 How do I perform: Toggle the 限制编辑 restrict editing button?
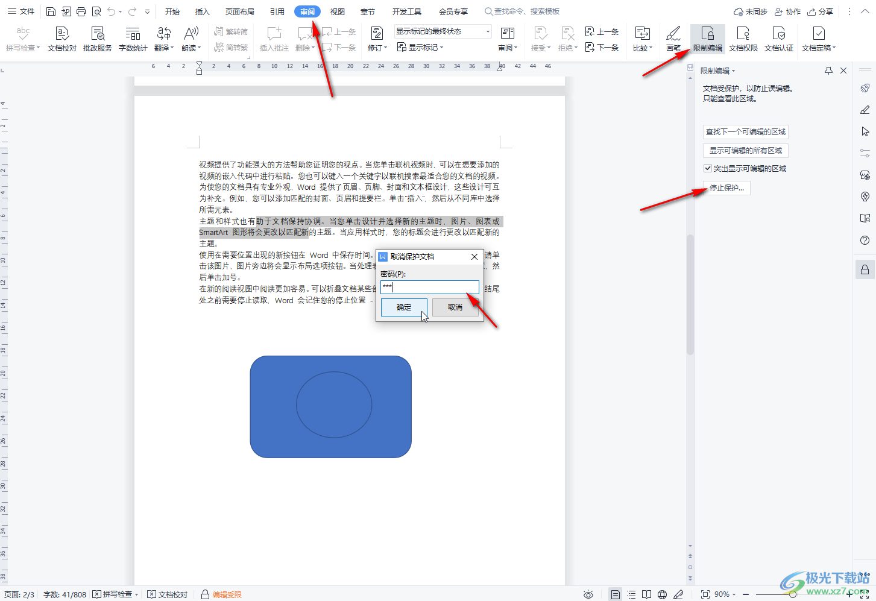(708, 39)
